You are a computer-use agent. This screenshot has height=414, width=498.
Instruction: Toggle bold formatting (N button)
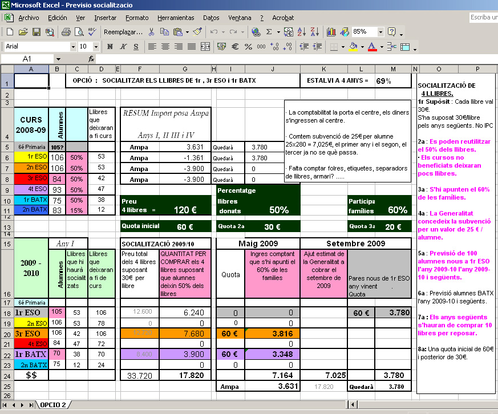tap(109, 46)
